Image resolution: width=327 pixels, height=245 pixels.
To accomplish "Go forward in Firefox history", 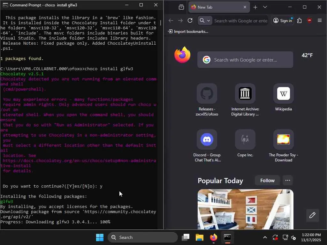I will [x=180, y=20].
